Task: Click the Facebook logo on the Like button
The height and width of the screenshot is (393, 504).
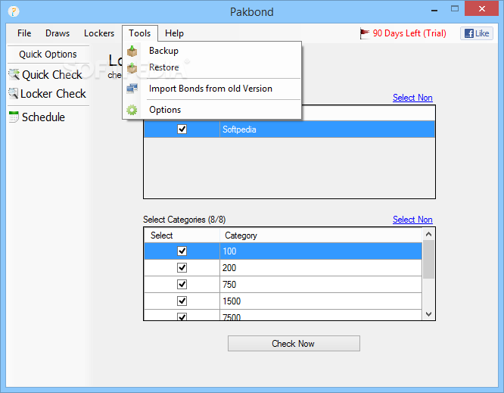Action: click(469, 33)
